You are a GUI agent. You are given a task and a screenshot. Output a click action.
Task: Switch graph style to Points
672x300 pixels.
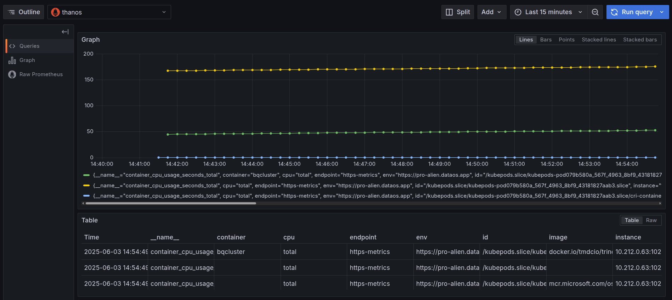[566, 40]
